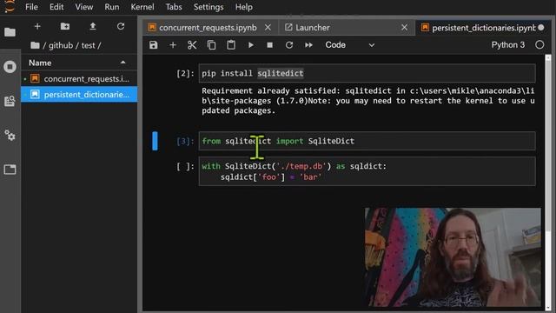Viewport: 556px width, 313px height.
Task: Select persistent_dictionaries file in file list
Action: click(79, 95)
